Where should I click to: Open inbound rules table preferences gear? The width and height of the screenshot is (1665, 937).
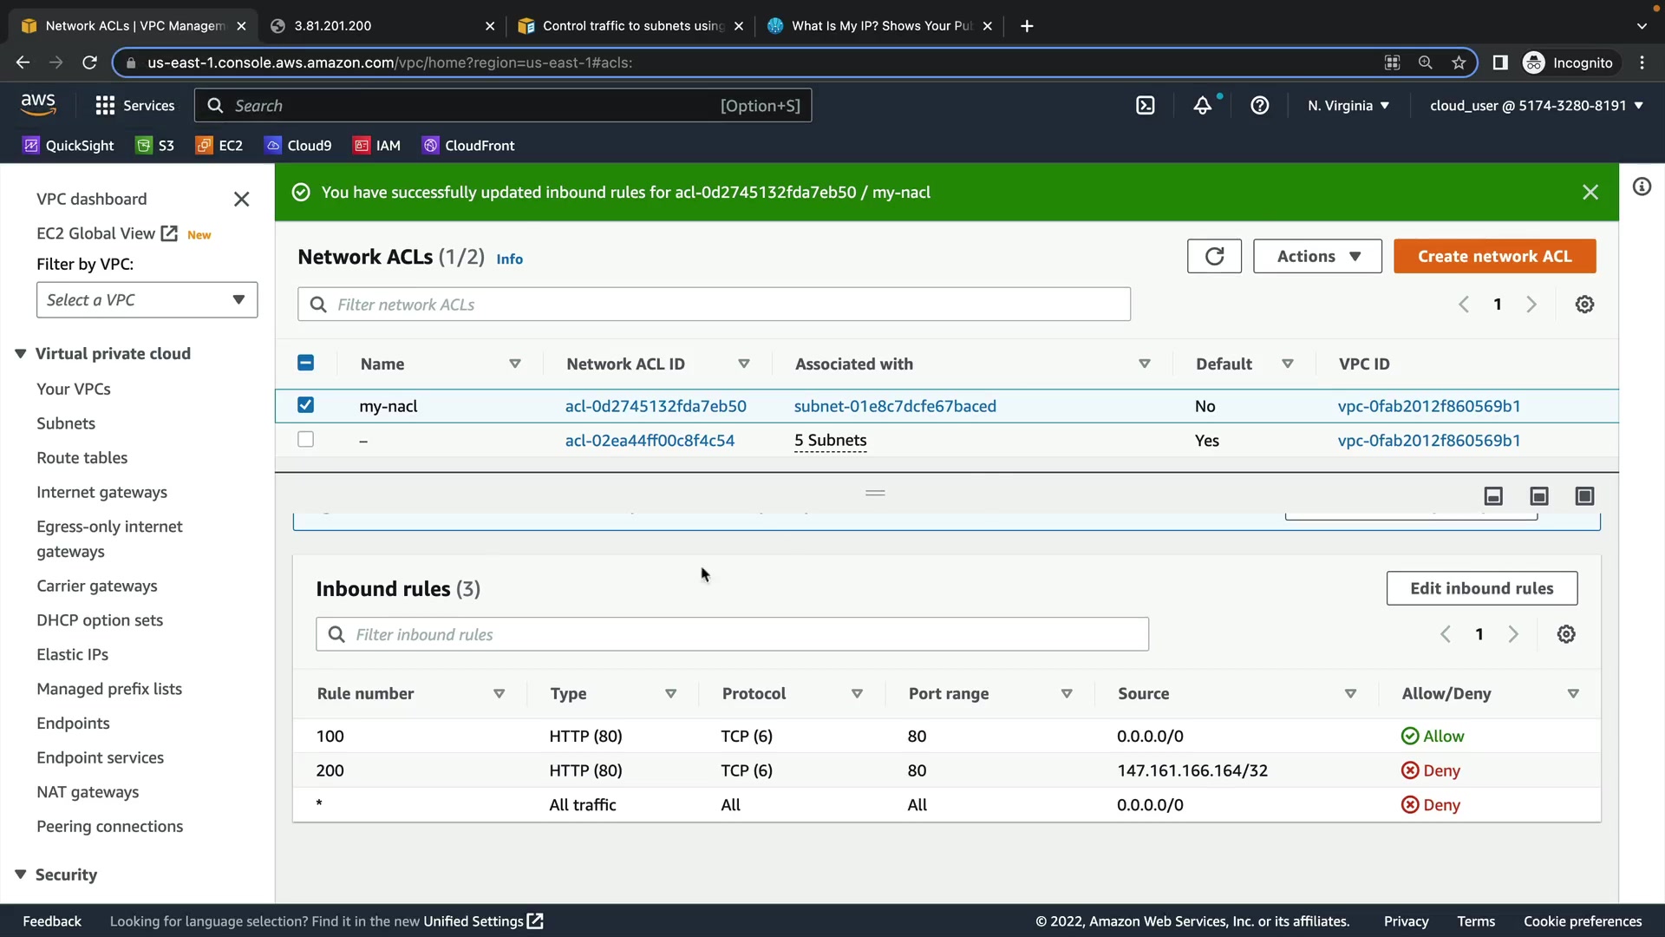(1566, 634)
